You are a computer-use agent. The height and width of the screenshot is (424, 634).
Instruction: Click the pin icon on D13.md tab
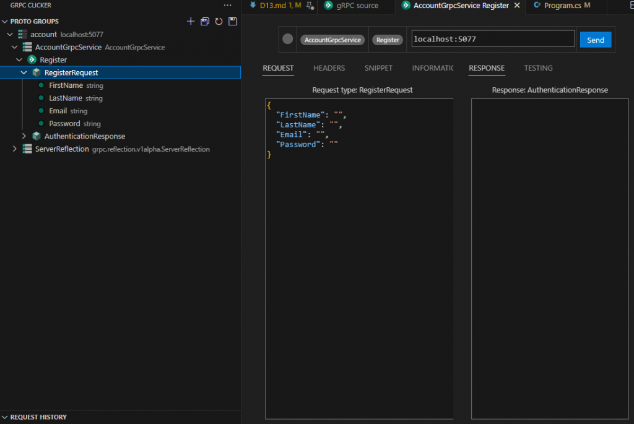(310, 6)
